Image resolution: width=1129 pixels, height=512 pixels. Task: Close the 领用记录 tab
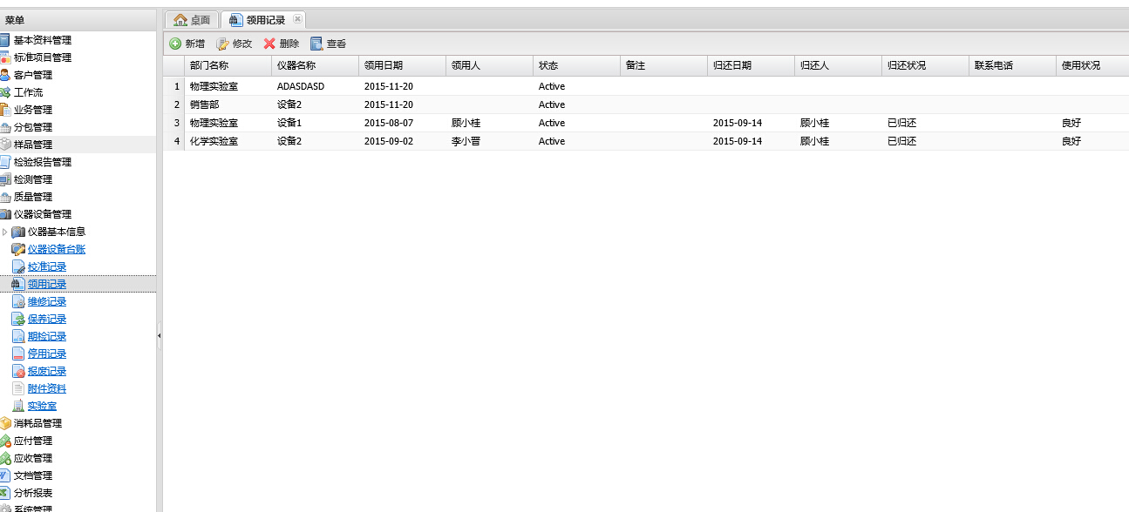click(x=297, y=19)
